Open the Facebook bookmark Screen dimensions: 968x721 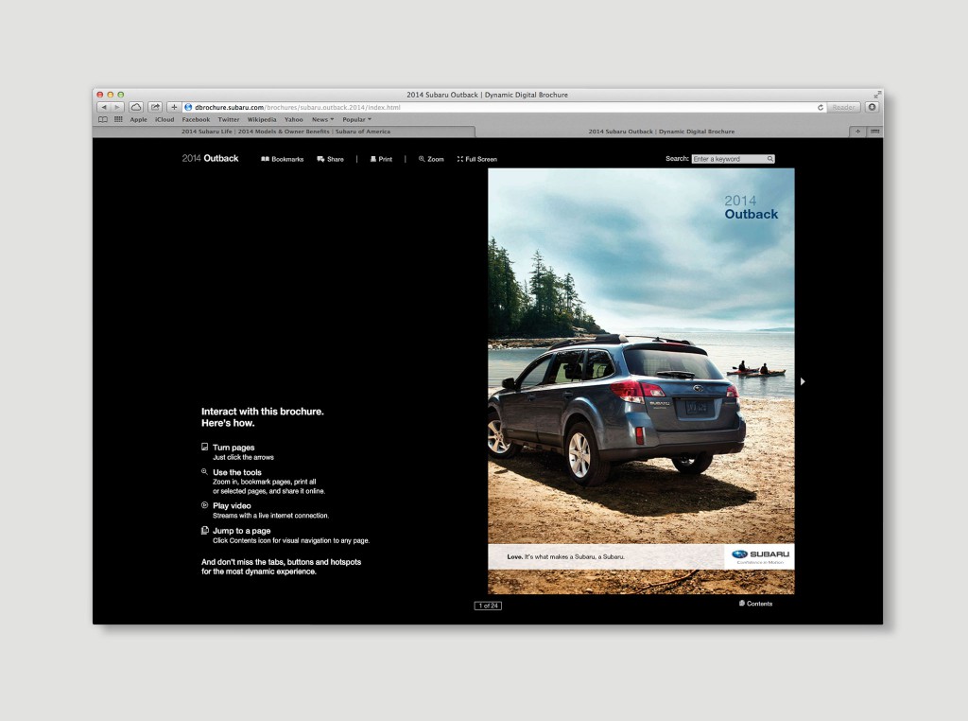coord(196,120)
